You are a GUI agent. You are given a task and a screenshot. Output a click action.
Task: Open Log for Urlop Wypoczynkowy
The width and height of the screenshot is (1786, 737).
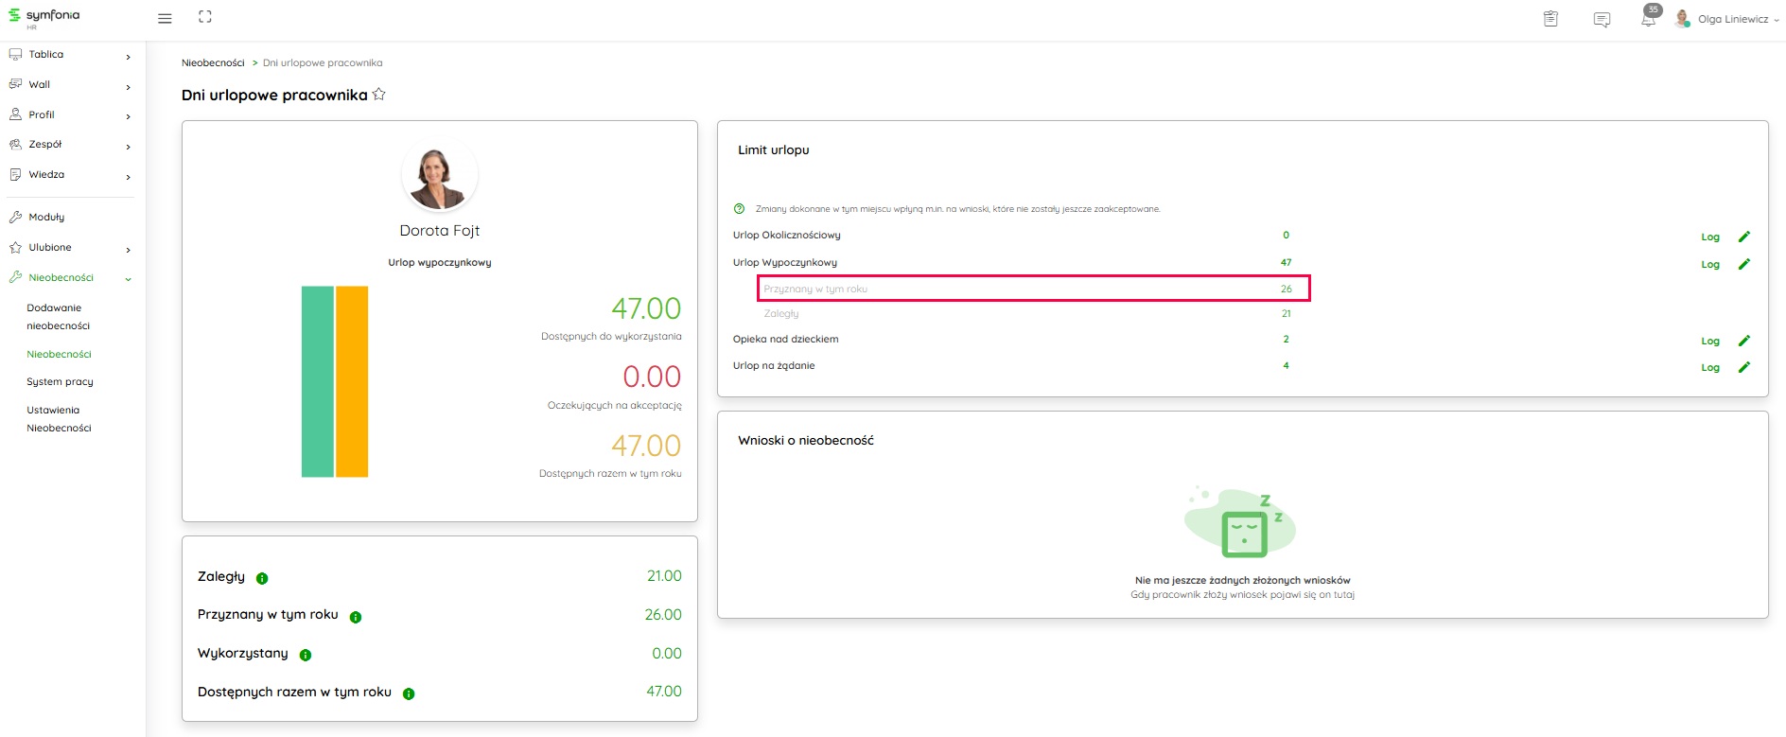pyautogui.click(x=1710, y=265)
